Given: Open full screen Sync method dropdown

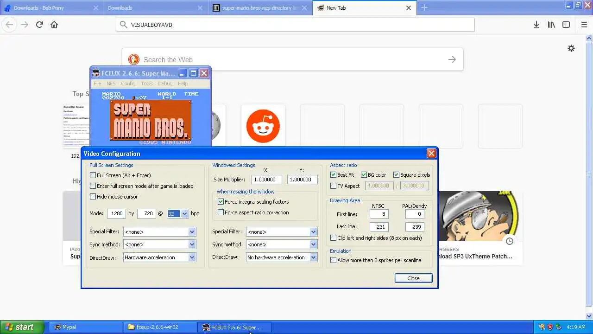Looking at the screenshot, I should coord(160,244).
